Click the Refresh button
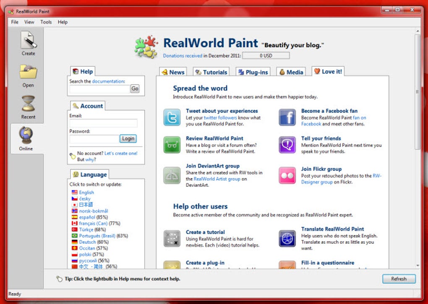The height and width of the screenshot is (304, 428). click(x=399, y=279)
